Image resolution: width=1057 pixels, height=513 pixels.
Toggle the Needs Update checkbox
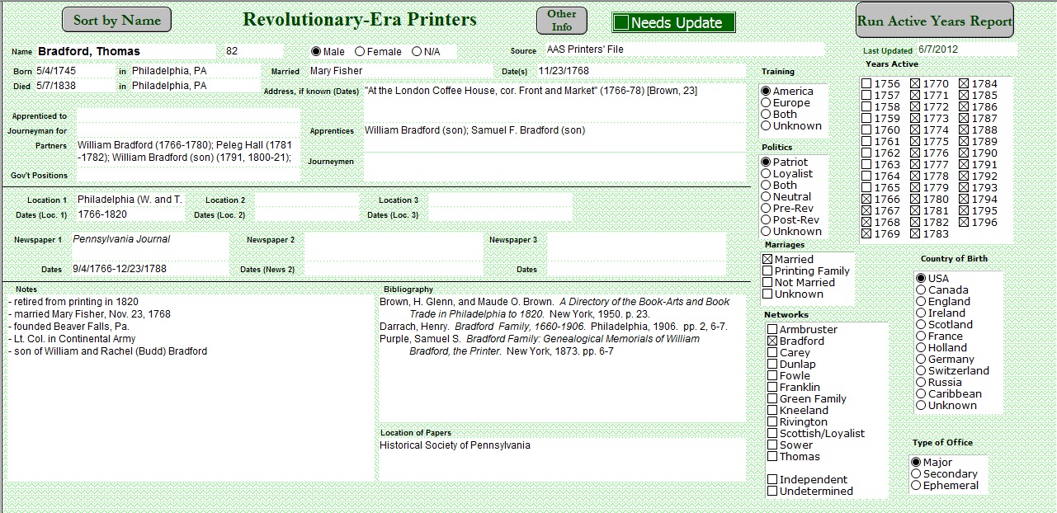click(x=622, y=22)
